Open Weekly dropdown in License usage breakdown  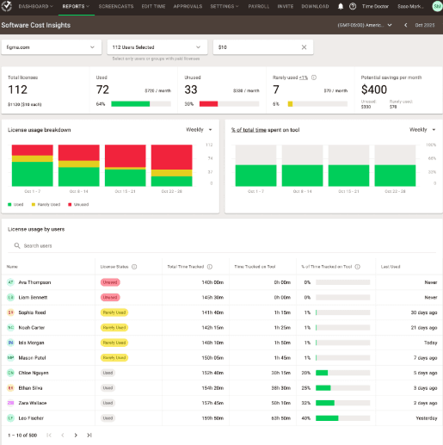(x=199, y=130)
